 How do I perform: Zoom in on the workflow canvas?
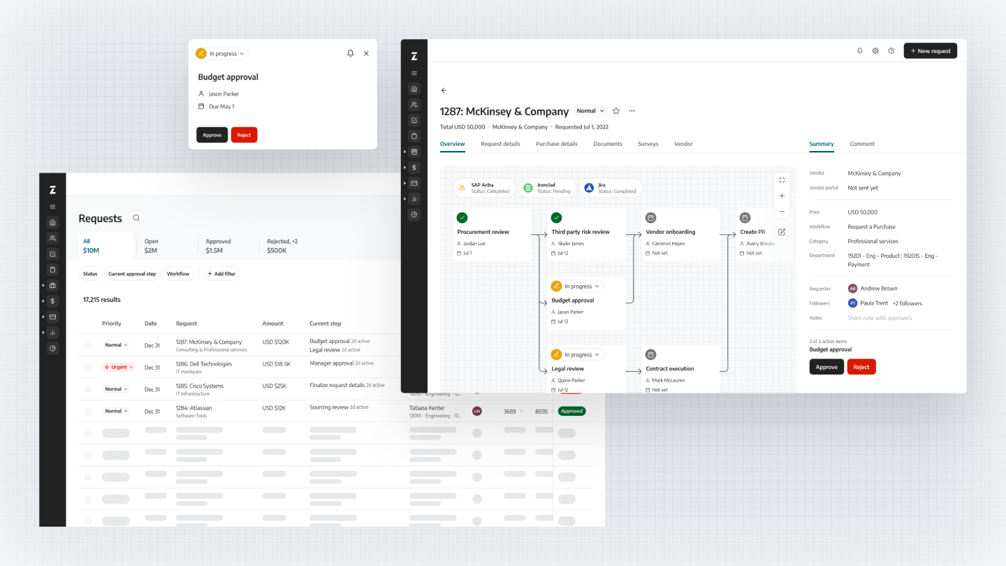click(x=782, y=196)
